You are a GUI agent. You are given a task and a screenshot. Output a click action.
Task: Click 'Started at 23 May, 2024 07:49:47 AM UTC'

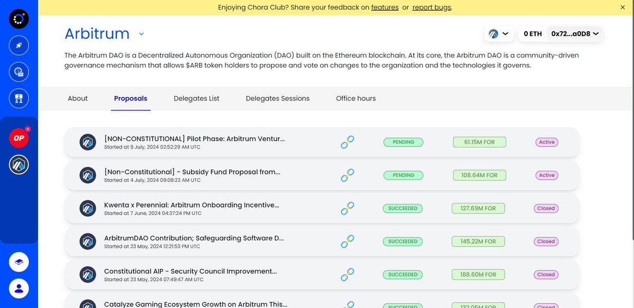coord(153,279)
